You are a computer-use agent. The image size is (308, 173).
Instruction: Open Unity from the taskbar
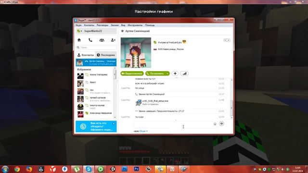[113, 169]
